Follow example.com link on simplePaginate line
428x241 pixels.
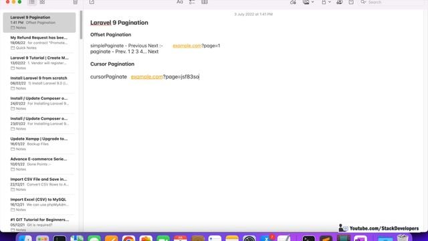click(x=187, y=46)
